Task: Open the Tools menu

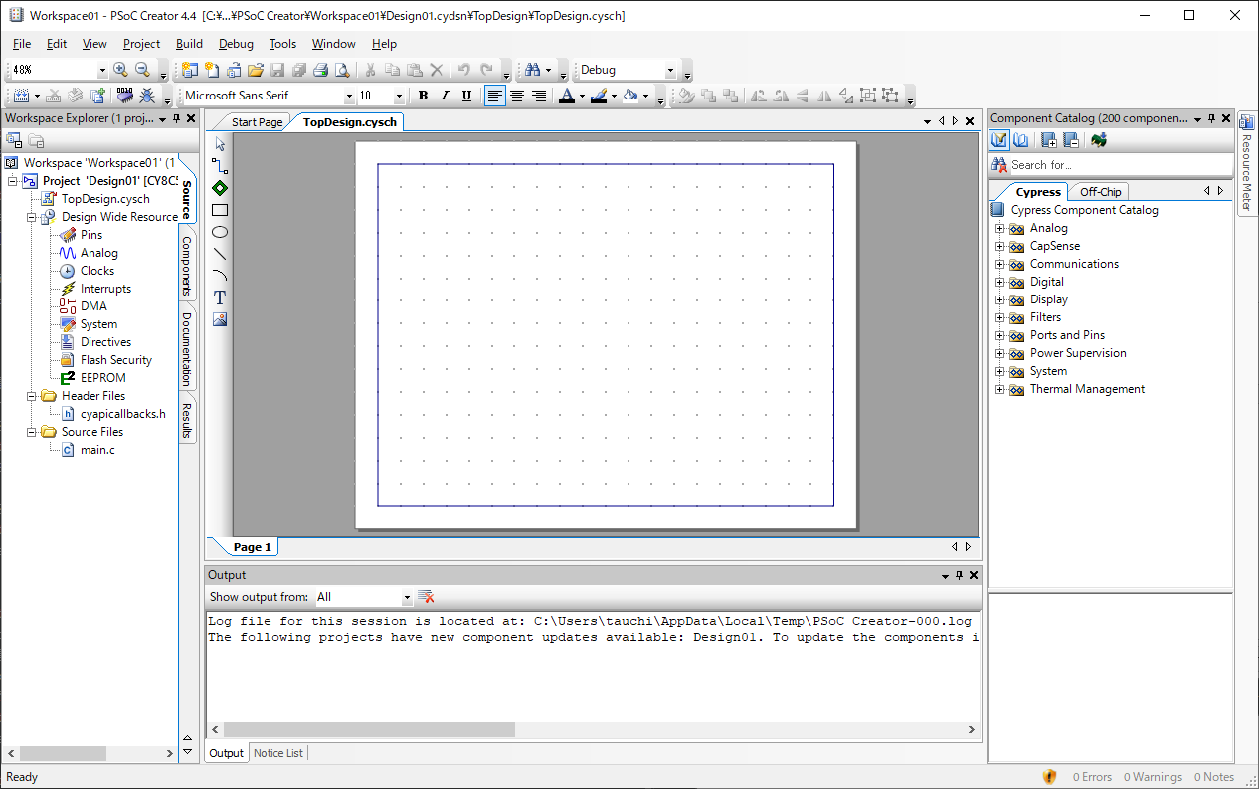Action: coord(282,44)
